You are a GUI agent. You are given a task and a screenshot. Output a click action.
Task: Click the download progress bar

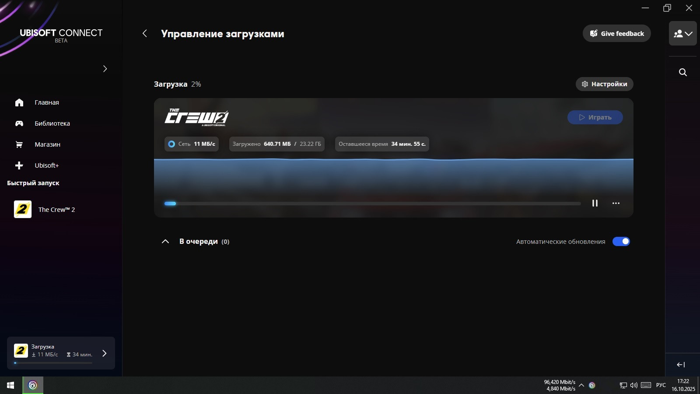[x=373, y=204]
